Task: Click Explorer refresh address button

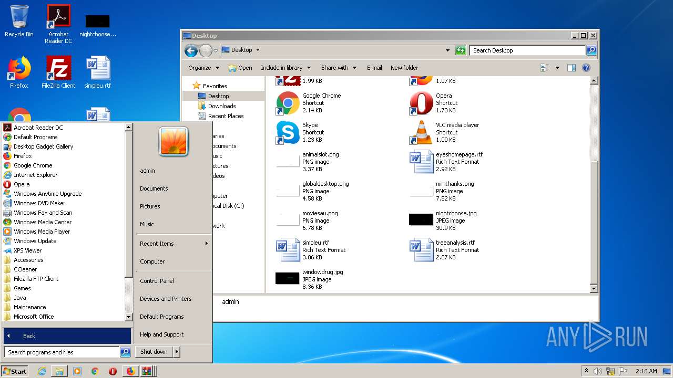Action: click(x=461, y=50)
